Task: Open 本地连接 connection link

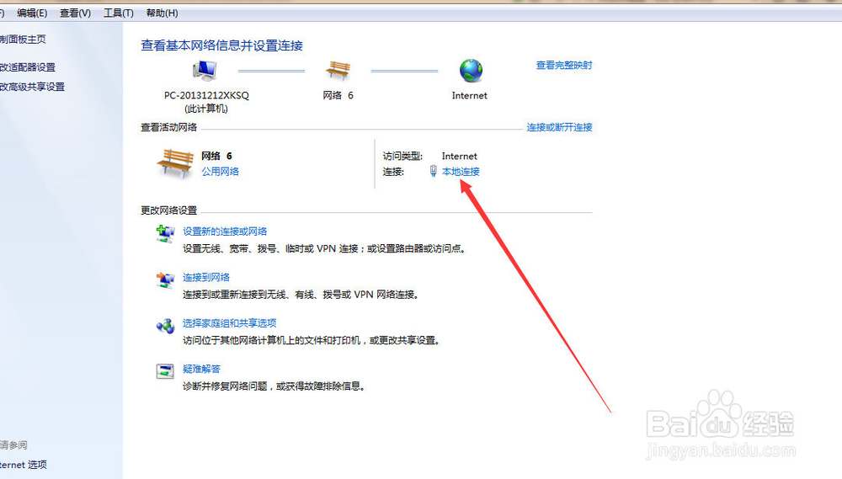Action: click(x=461, y=171)
